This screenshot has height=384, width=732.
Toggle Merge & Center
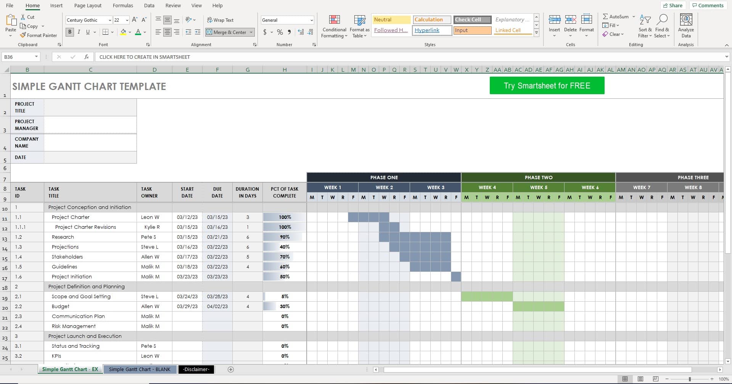coord(227,32)
